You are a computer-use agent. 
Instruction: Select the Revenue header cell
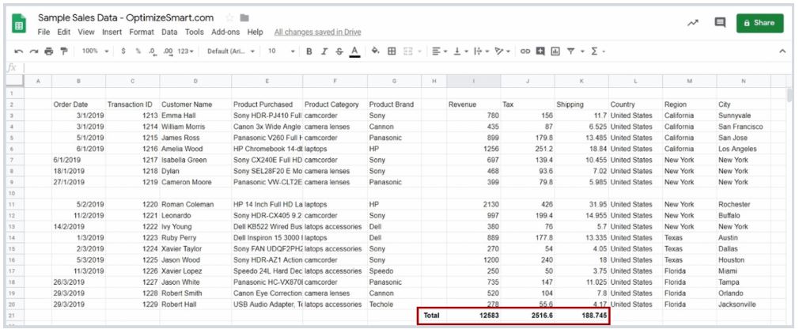click(473, 104)
